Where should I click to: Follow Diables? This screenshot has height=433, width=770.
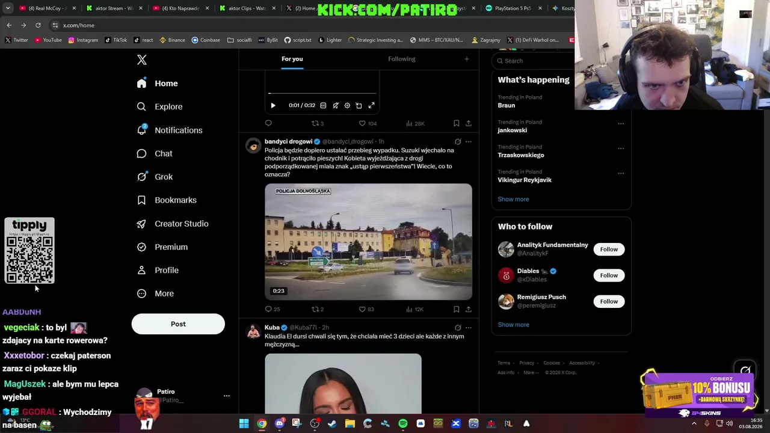(609, 275)
